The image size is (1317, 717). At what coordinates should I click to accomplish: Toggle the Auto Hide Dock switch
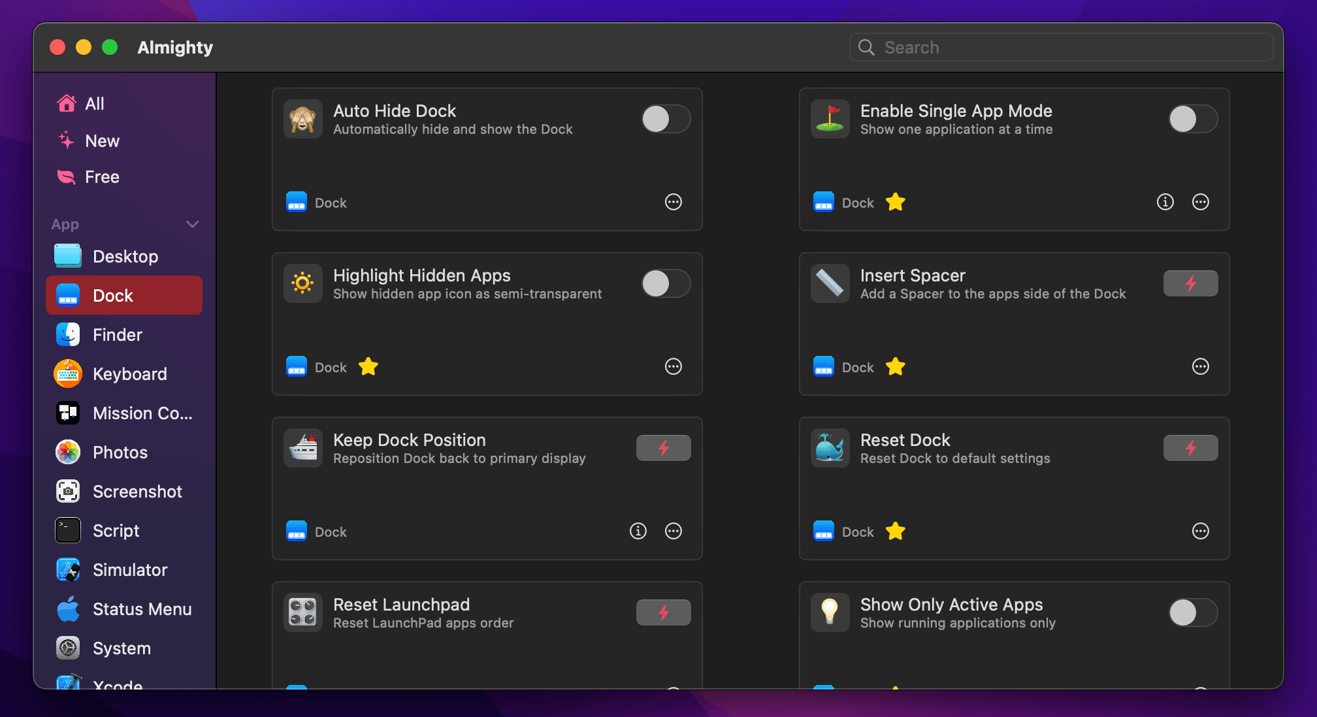666,119
